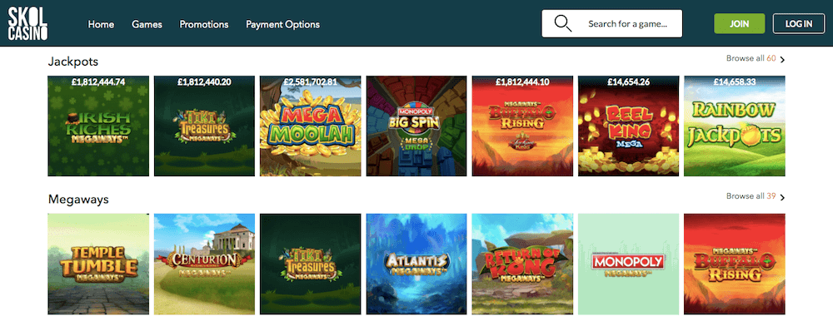Screen dimensions: 833x326
Task: Open Irish Riches Megaways jackpot game
Action: click(x=98, y=126)
